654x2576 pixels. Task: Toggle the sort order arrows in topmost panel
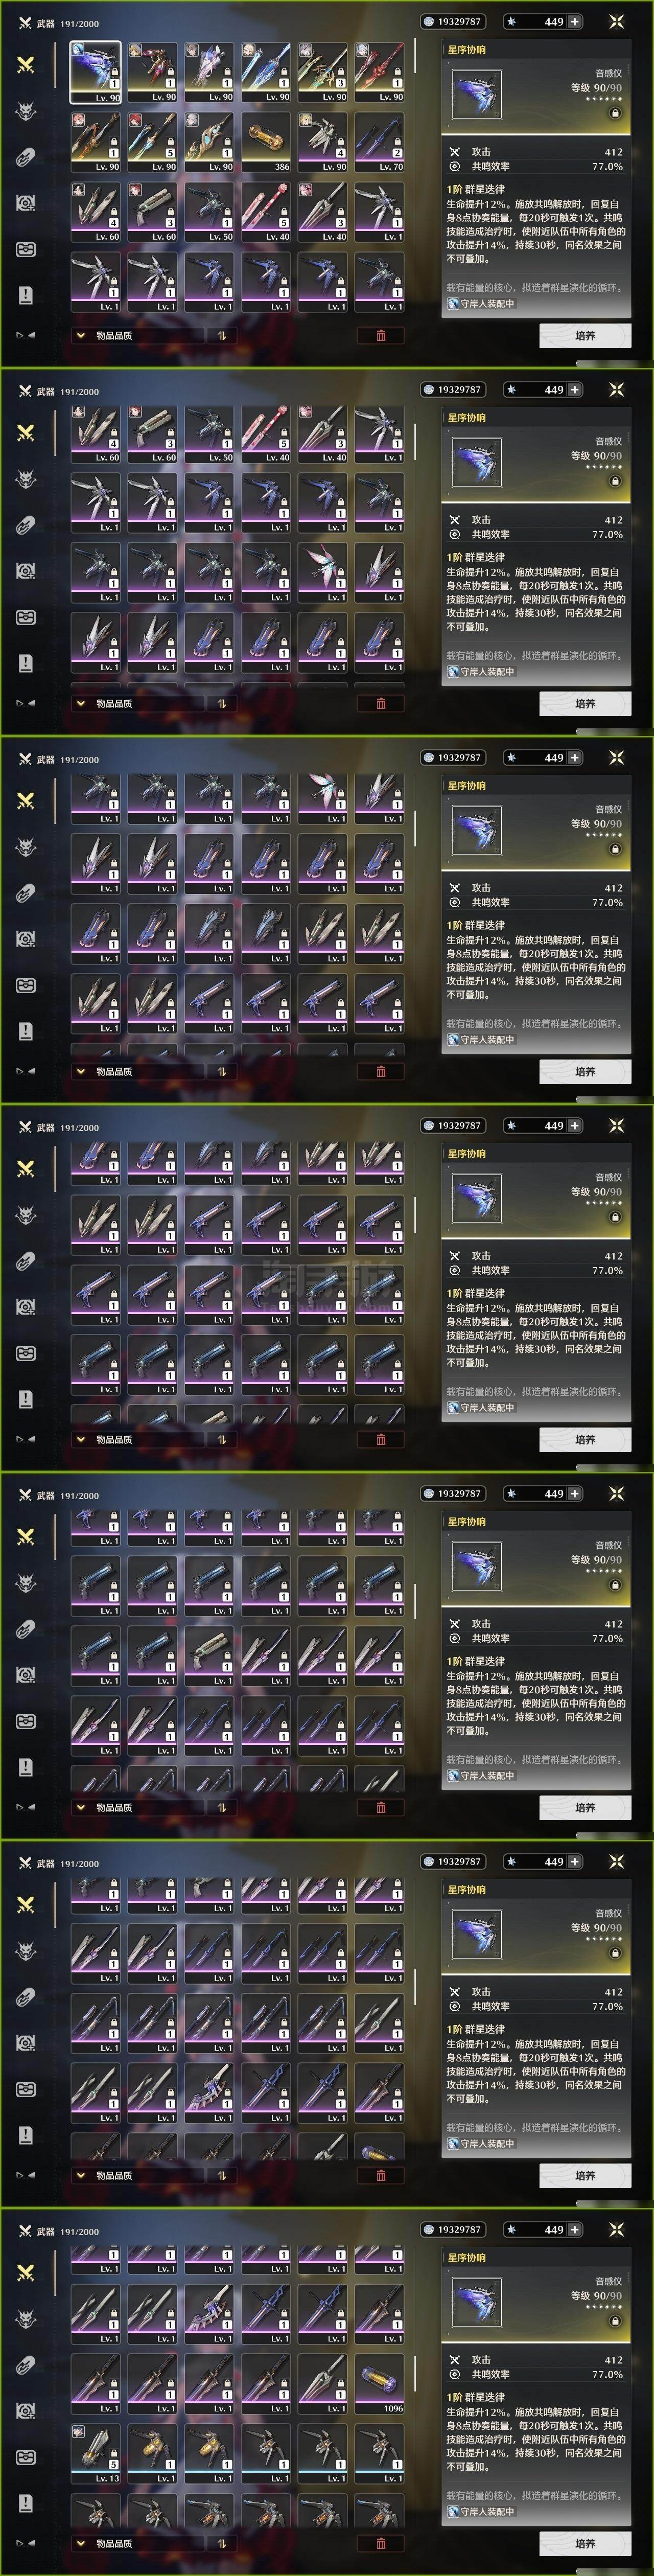point(222,336)
